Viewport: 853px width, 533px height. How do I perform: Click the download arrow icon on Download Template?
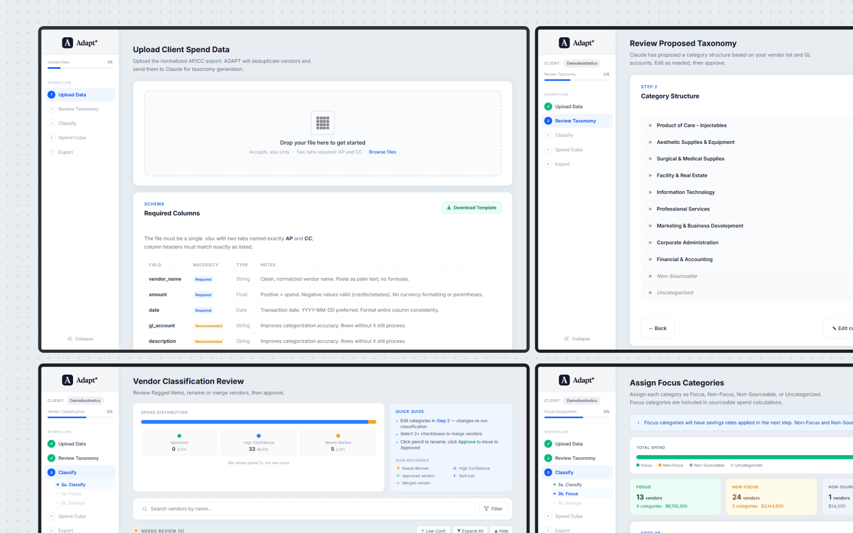pos(449,208)
